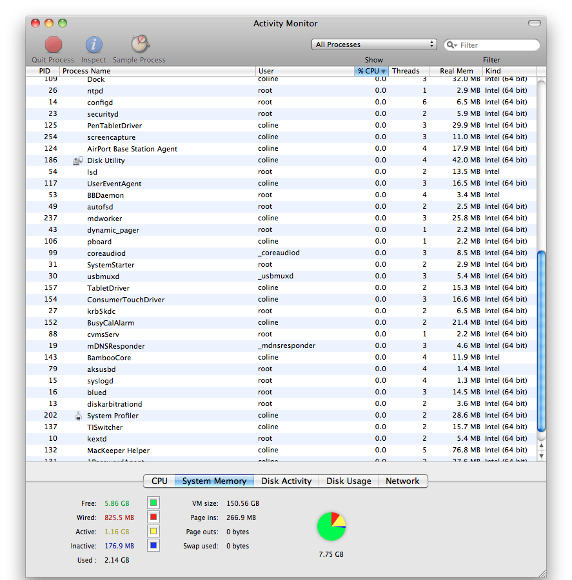Viewport: 572px width, 580px height.
Task: Click the 76.8 MB Real Mem value
Action: (x=466, y=450)
